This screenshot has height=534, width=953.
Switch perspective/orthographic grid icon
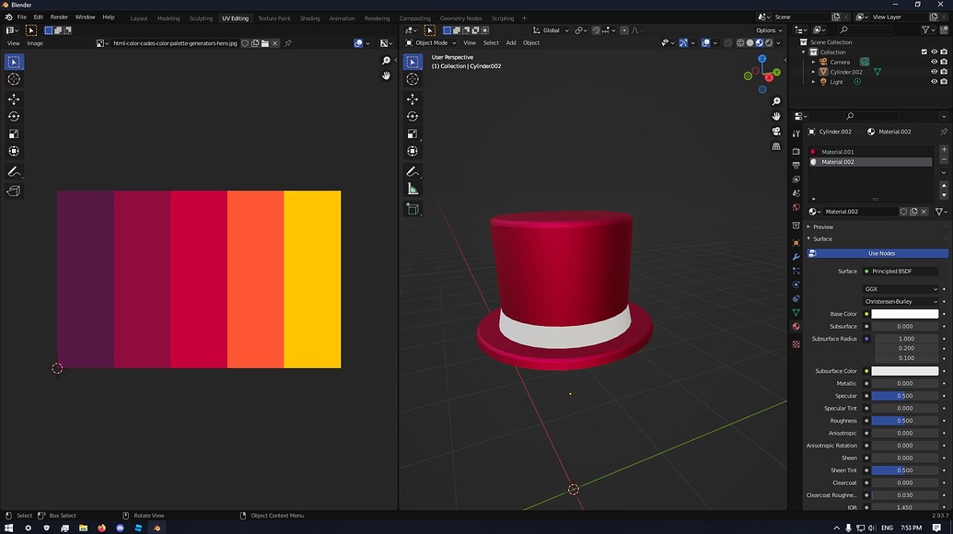click(776, 146)
